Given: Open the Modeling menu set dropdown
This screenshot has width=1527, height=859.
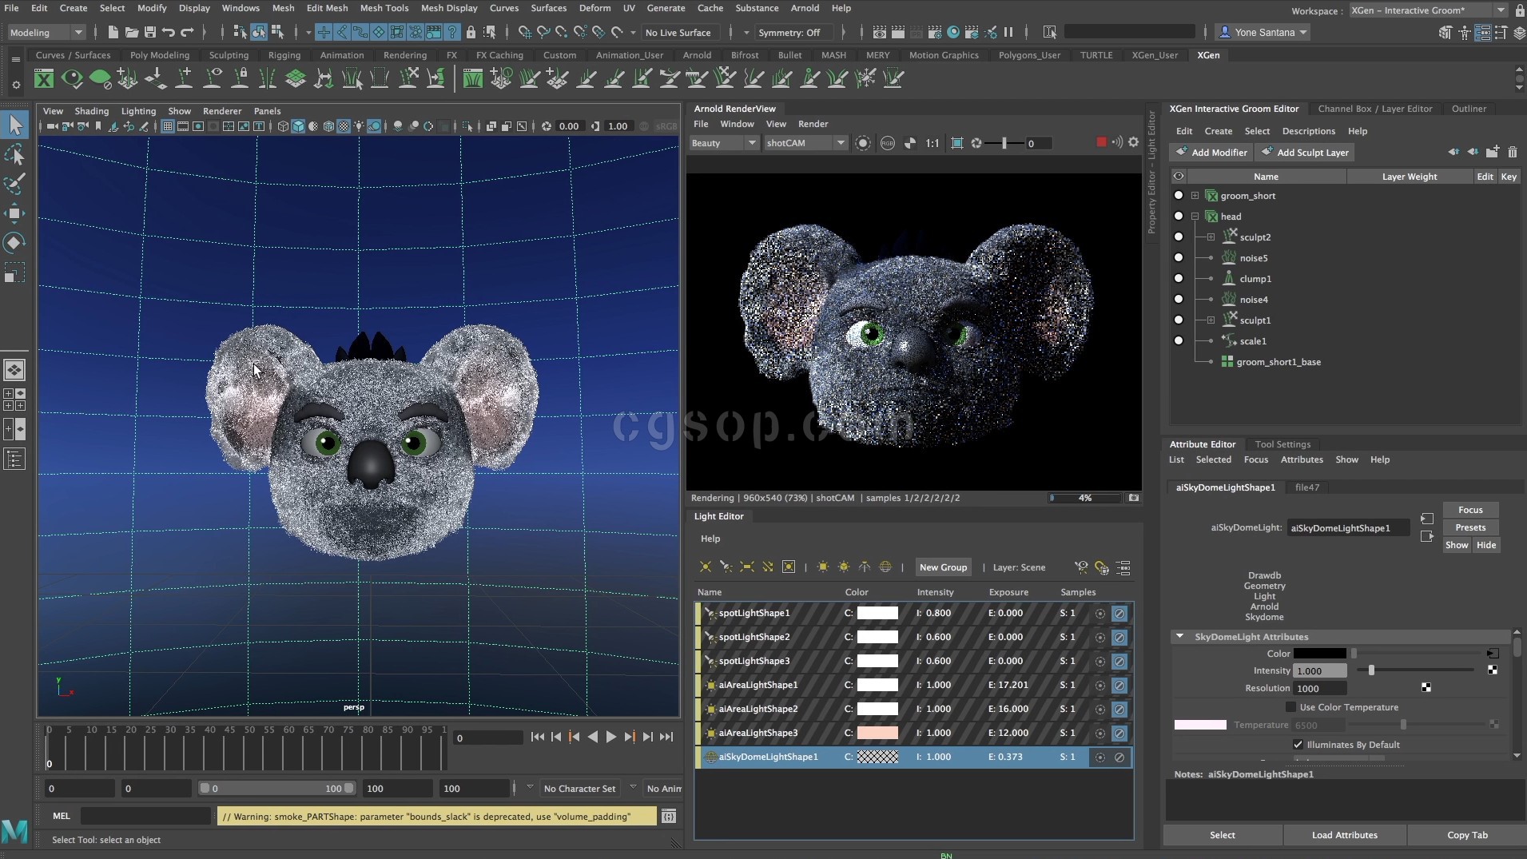Looking at the screenshot, I should (x=46, y=33).
